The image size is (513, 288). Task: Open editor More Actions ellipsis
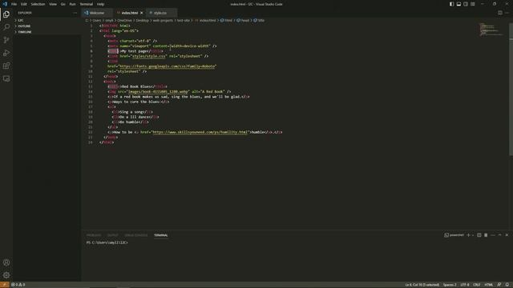(x=507, y=13)
